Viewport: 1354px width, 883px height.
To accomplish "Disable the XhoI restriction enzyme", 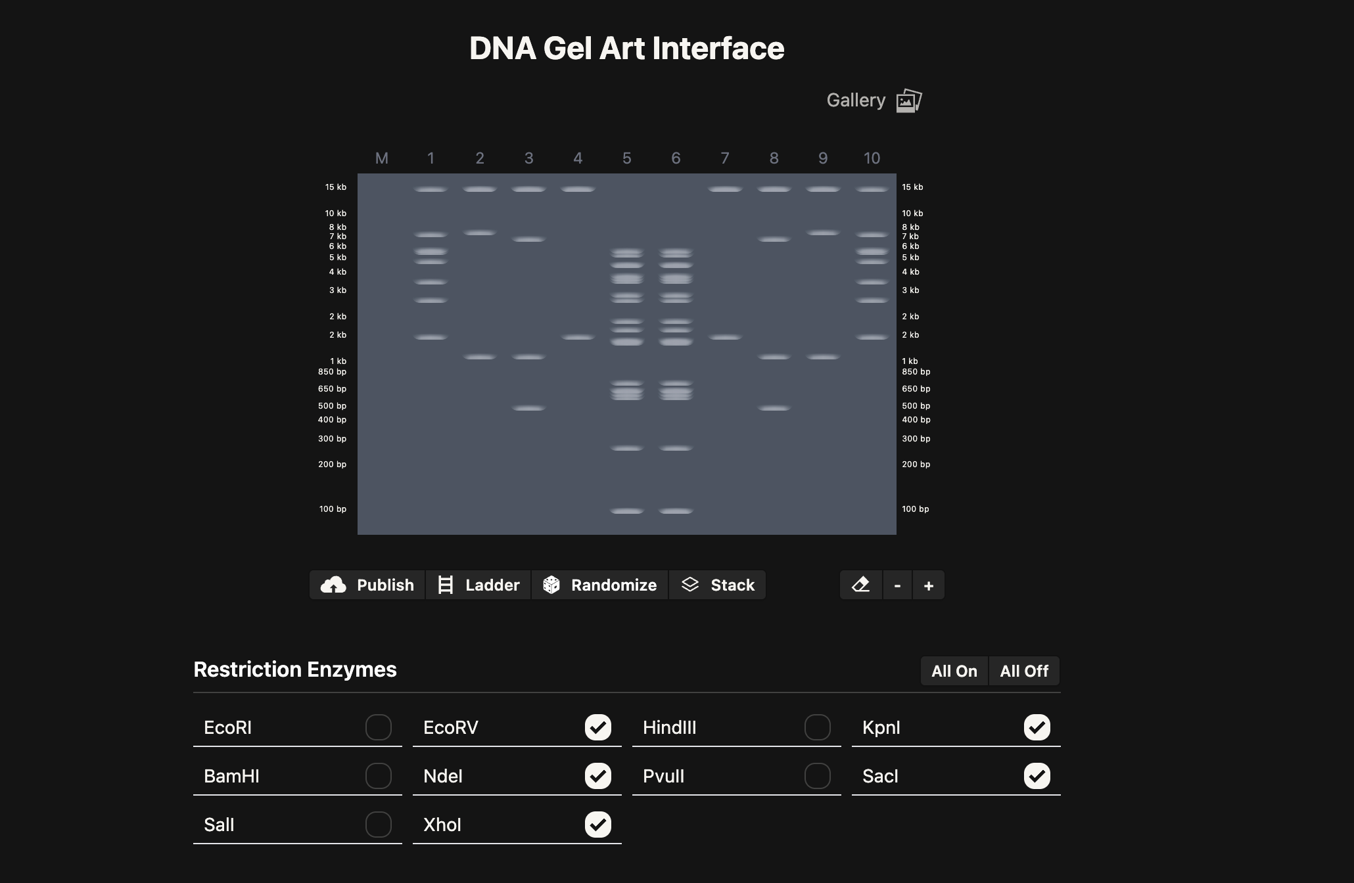I will tap(598, 825).
